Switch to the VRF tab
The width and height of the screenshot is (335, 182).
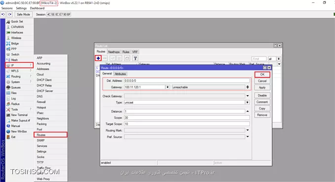coord(135,52)
